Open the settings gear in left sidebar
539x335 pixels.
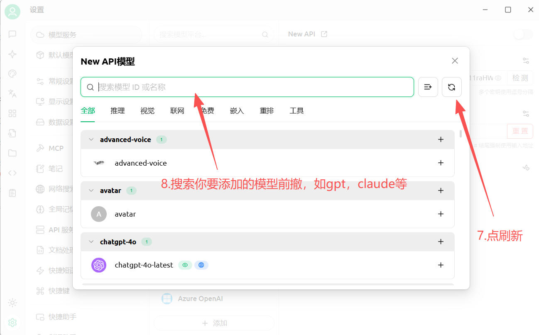12,322
